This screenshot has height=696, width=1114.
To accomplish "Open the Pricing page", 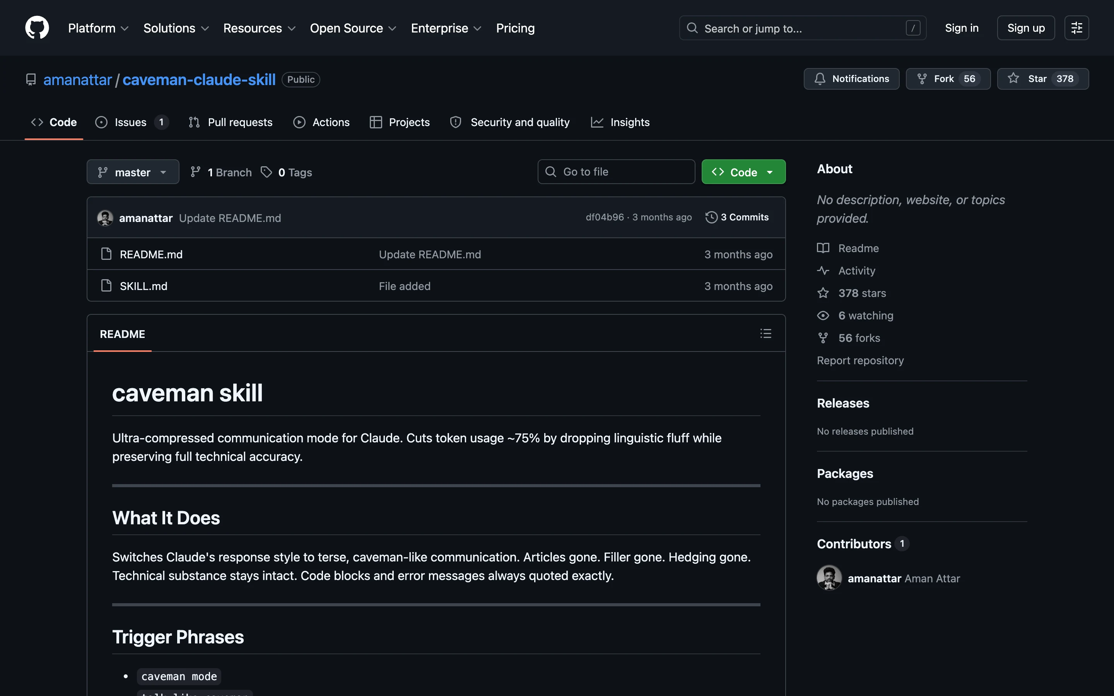I will pyautogui.click(x=515, y=28).
